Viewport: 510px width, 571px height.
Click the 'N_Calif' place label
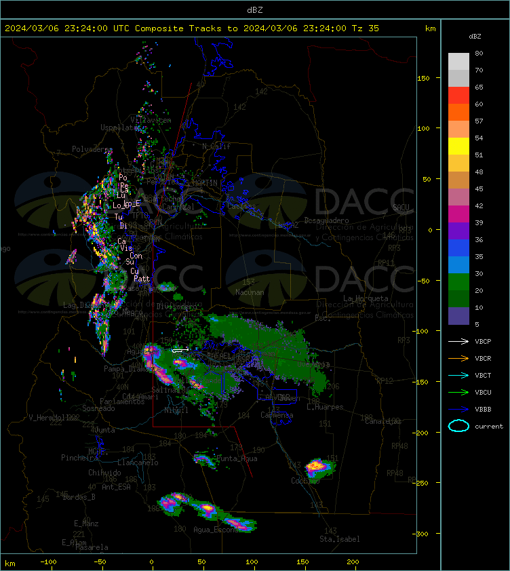pyautogui.click(x=216, y=146)
